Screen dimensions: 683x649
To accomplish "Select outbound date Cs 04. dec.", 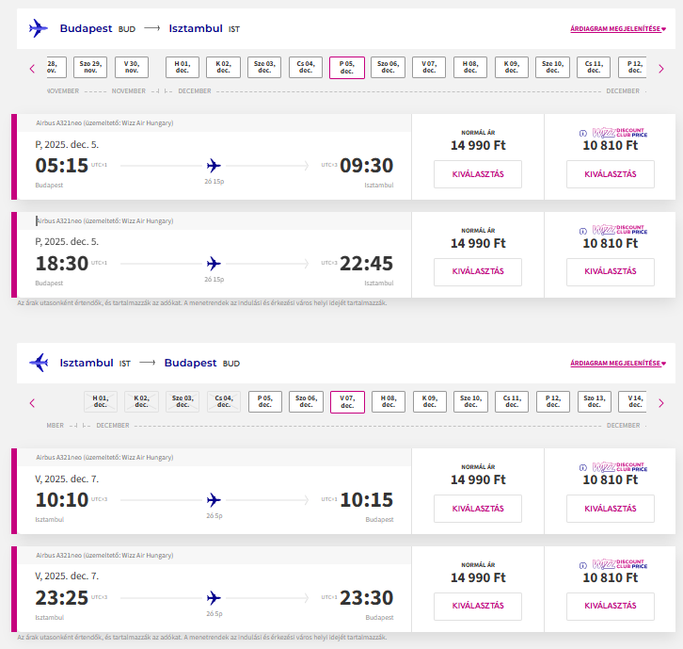I will coord(306,68).
